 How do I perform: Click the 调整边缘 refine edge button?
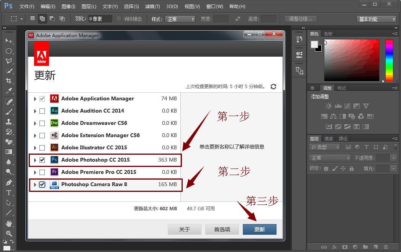point(301,19)
